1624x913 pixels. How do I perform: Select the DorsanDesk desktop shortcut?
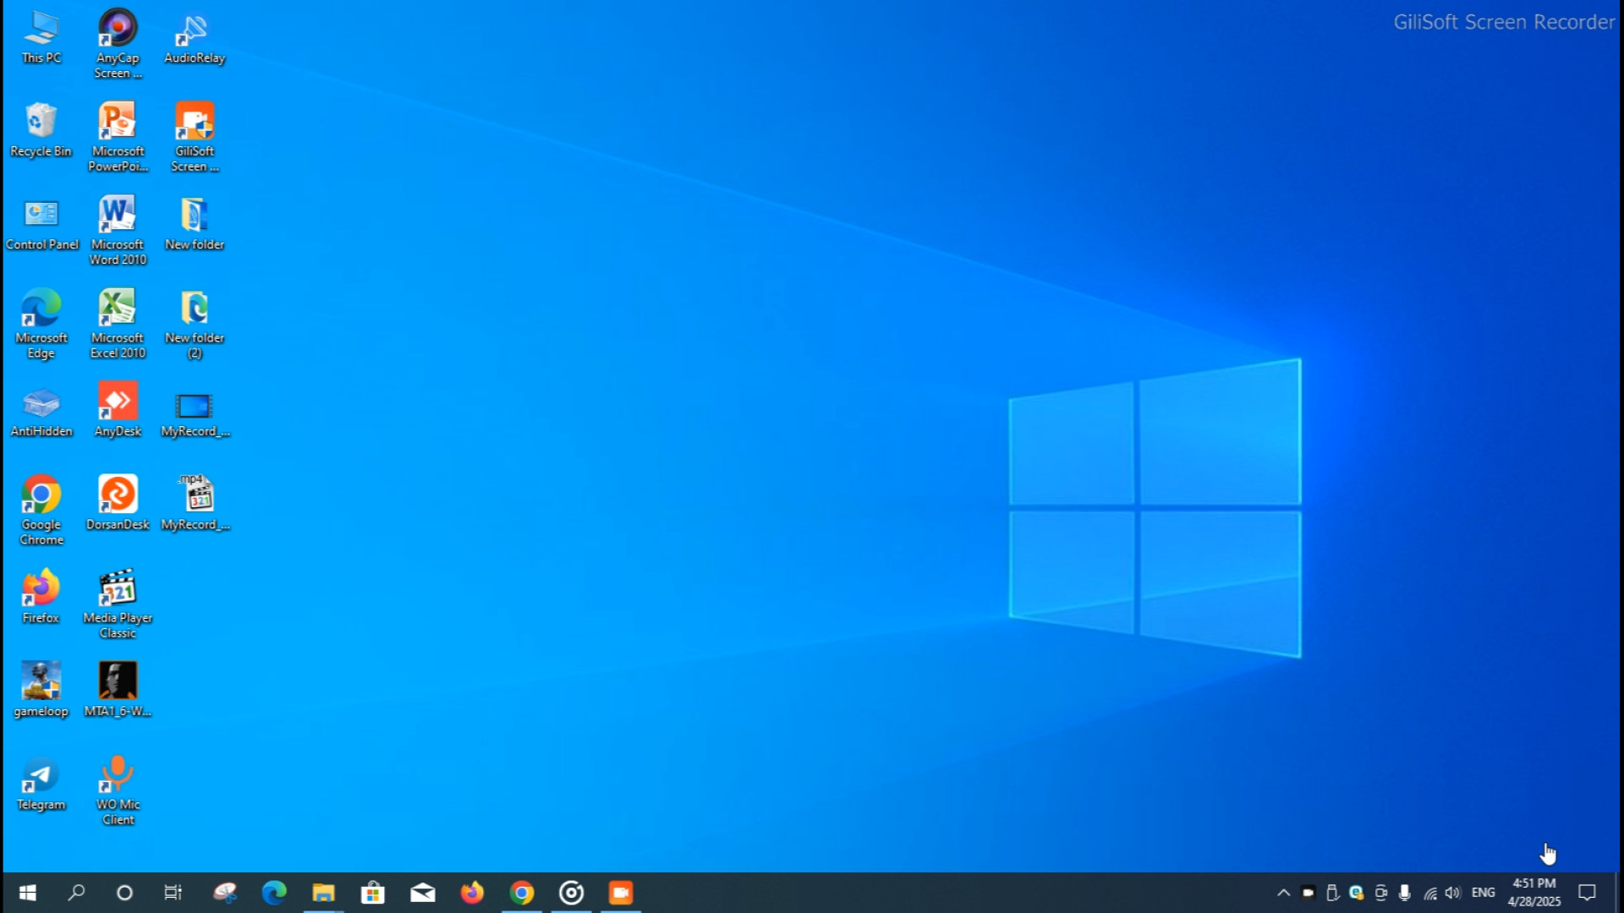118,504
